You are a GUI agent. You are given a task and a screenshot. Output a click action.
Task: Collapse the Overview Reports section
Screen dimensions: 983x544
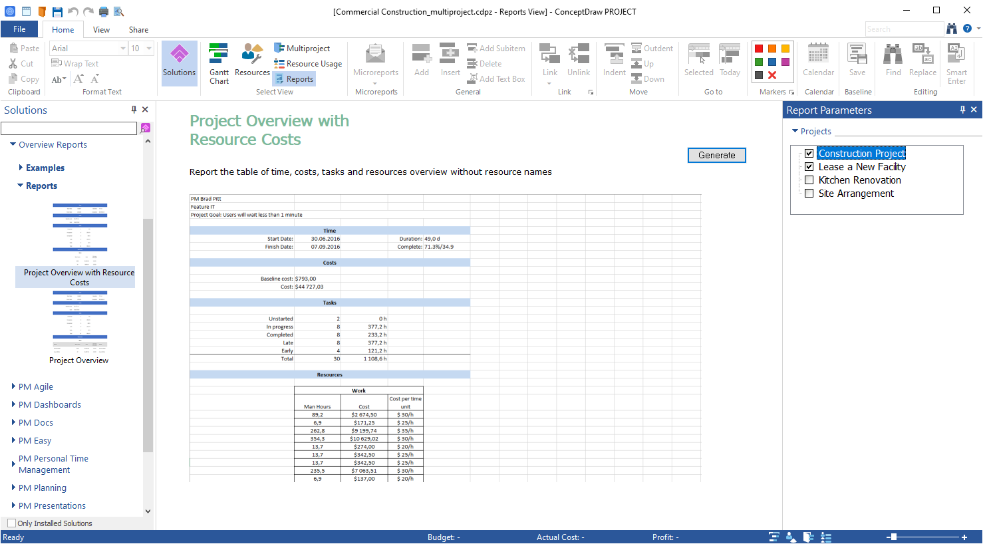[x=13, y=144]
